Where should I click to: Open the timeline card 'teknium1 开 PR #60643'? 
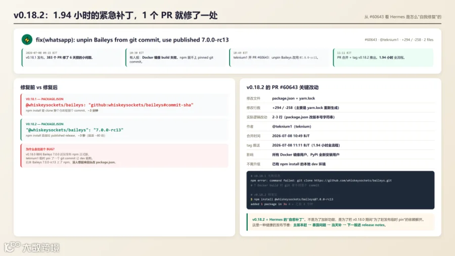pyautogui.click(x=280, y=58)
